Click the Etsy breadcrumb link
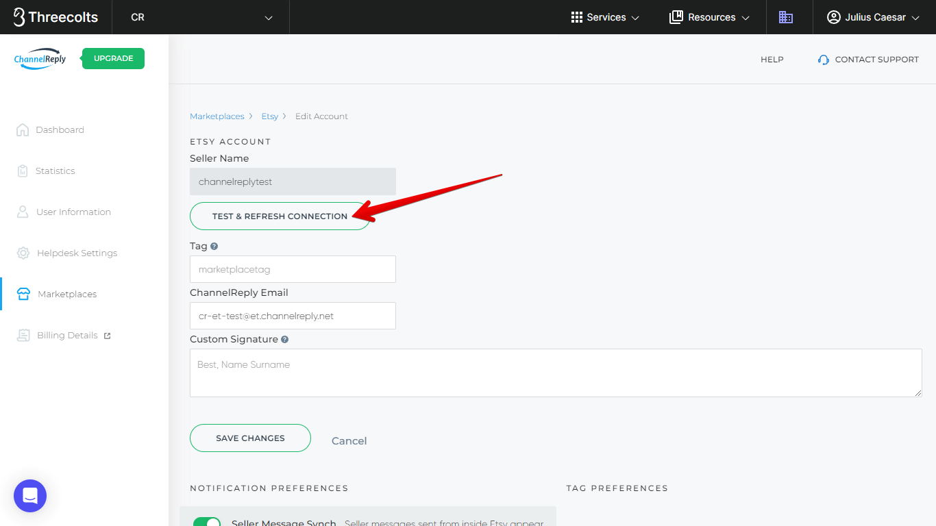 270,116
